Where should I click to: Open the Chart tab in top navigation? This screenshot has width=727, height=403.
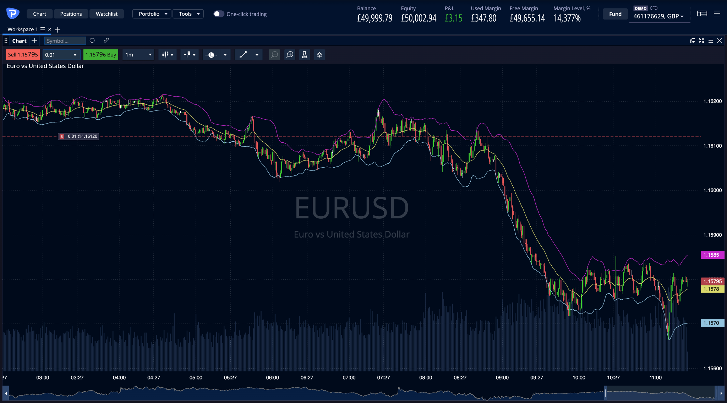click(39, 14)
